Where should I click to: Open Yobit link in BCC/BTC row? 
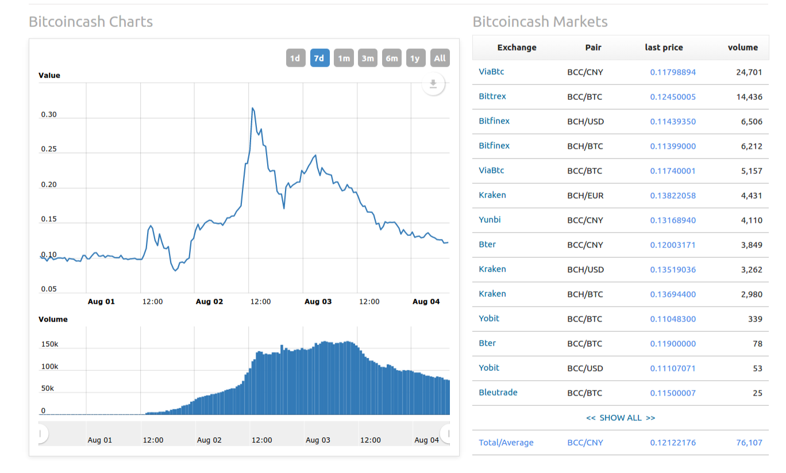click(489, 319)
